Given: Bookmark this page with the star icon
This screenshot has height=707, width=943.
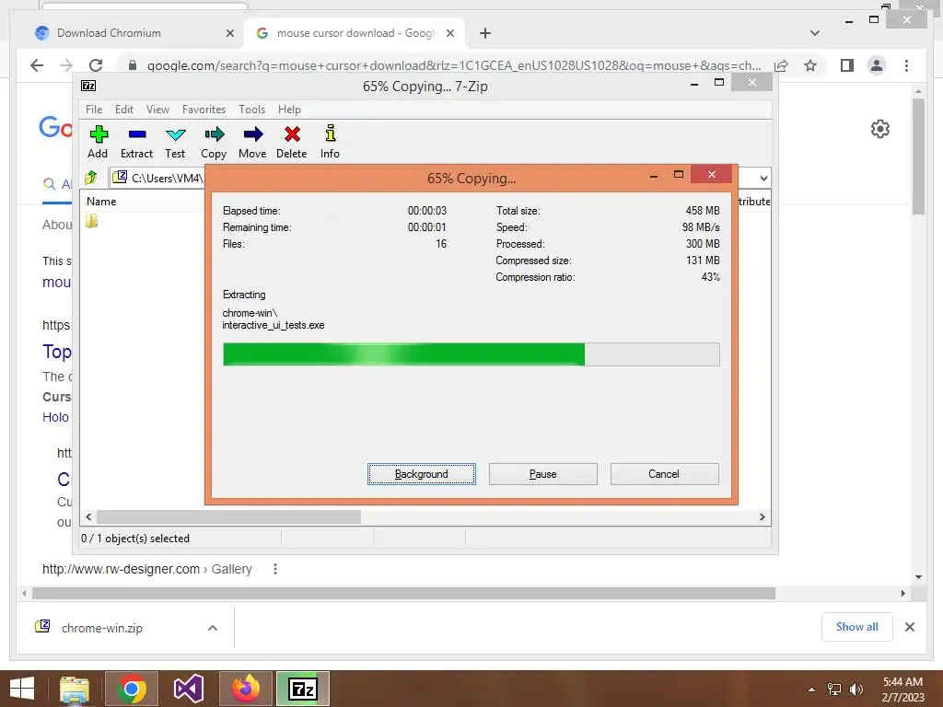Looking at the screenshot, I should click(810, 65).
